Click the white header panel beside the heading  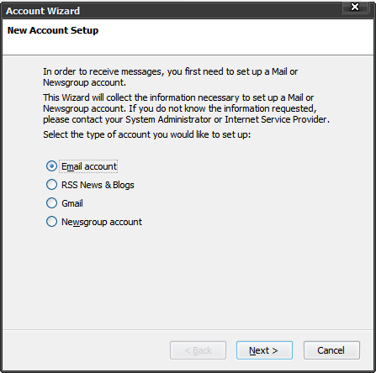click(x=236, y=36)
